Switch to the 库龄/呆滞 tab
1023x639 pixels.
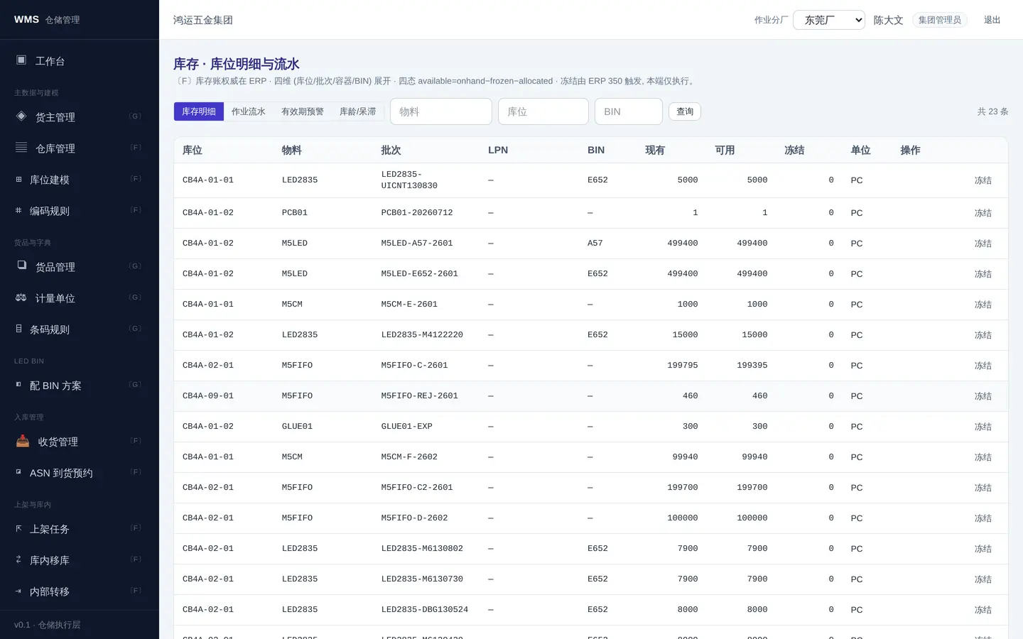[x=358, y=111]
